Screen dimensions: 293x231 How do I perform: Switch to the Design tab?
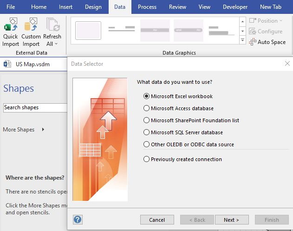(93, 7)
